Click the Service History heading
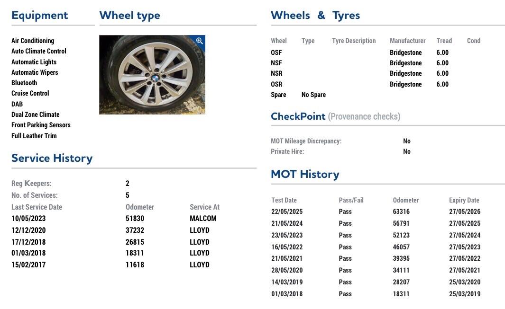505x309 pixels. click(52, 158)
